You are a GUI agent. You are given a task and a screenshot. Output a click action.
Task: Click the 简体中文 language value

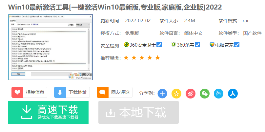(194, 33)
